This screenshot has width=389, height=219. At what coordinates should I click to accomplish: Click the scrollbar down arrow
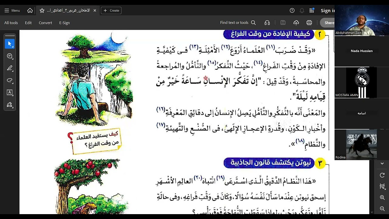pyautogui.click(x=372, y=212)
